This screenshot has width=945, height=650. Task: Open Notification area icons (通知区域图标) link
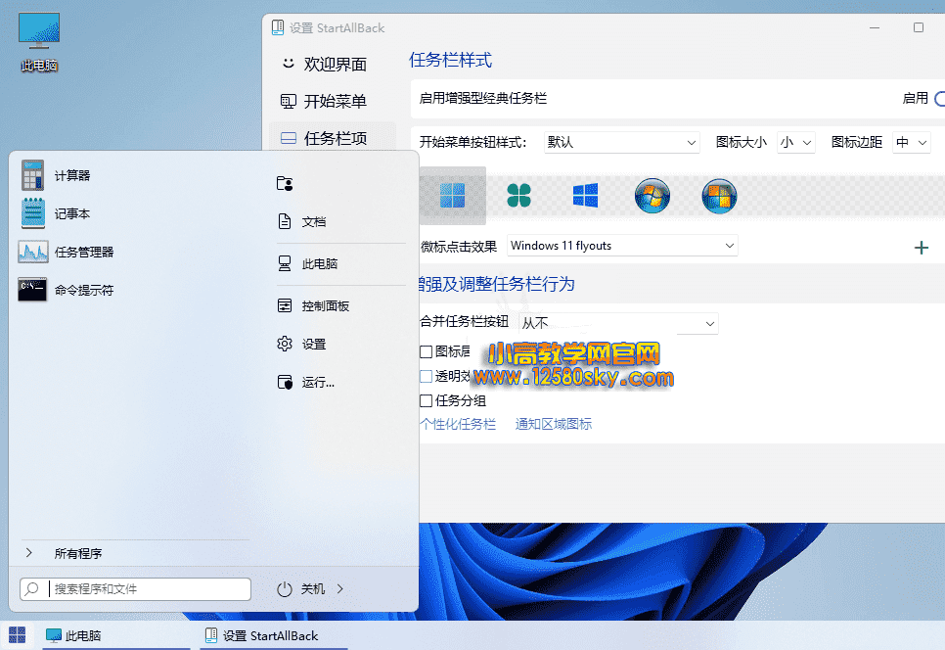pyautogui.click(x=554, y=424)
